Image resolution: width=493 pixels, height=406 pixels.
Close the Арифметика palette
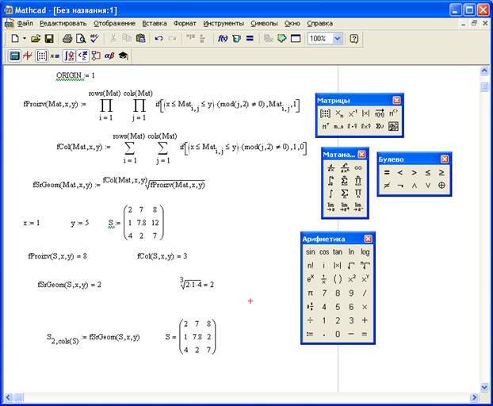click(x=368, y=239)
